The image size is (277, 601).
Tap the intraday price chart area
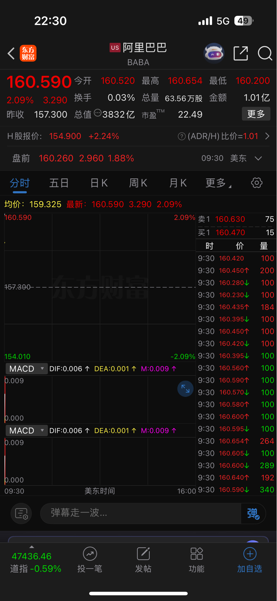tap(100, 287)
